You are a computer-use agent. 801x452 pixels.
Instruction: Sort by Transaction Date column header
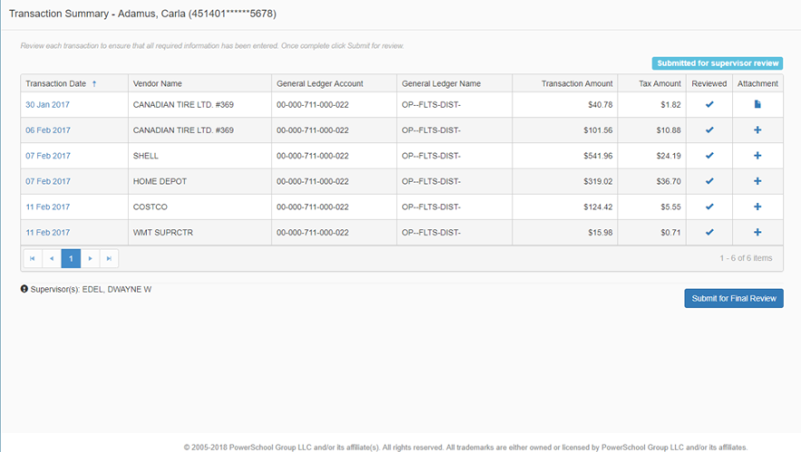56,83
